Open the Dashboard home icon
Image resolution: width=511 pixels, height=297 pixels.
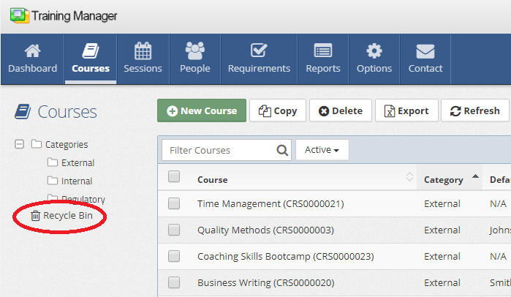32,52
